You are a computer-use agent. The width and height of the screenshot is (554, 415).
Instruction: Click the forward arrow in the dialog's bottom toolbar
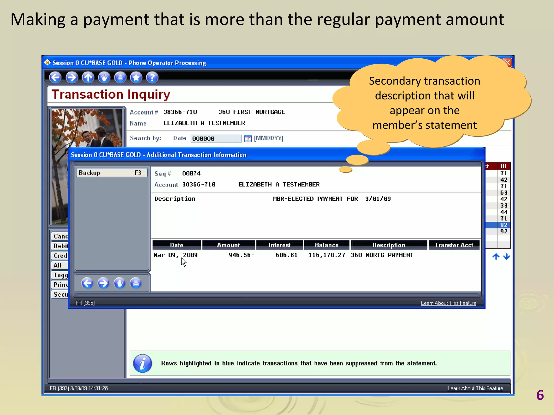coord(103,283)
